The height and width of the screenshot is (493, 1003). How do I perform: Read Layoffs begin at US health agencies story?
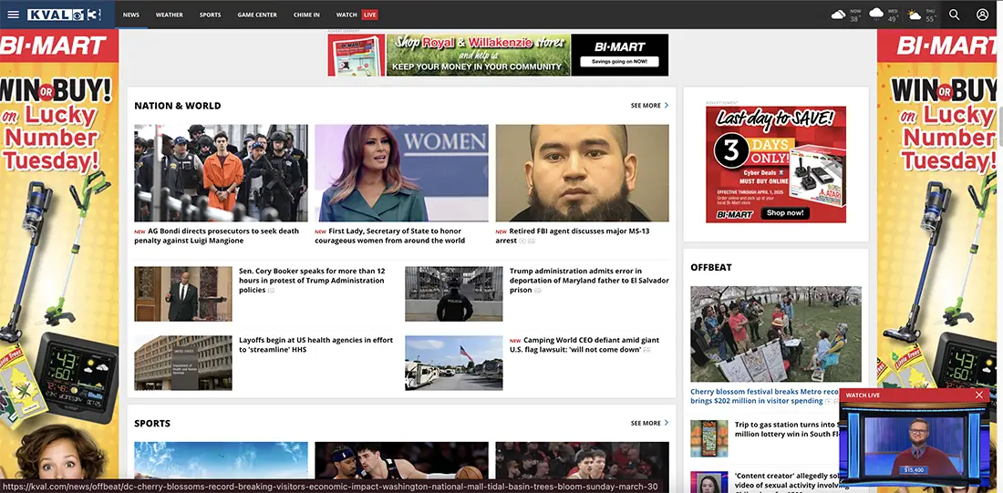pyautogui.click(x=316, y=345)
